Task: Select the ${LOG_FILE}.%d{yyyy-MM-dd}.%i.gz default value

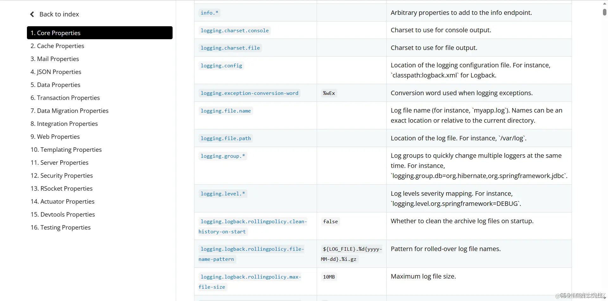Action: [352, 254]
